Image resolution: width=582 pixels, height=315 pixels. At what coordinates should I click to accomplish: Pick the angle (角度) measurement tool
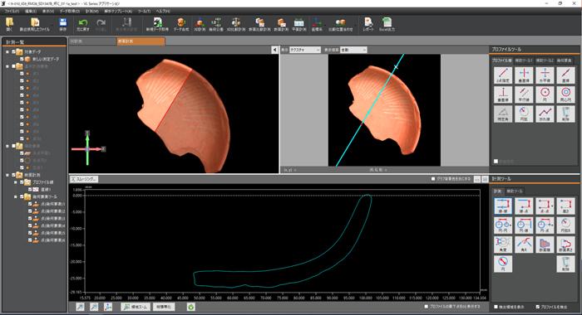click(x=503, y=245)
